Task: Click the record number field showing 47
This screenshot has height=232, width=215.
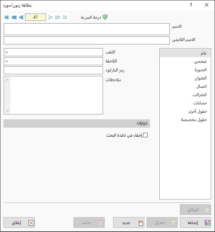Action: (x=35, y=17)
